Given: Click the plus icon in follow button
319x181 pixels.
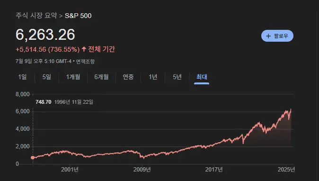Looking at the screenshot, I should click(x=268, y=36).
